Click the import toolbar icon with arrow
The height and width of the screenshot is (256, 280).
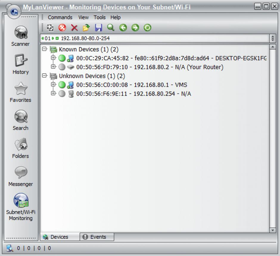[x=50, y=28]
